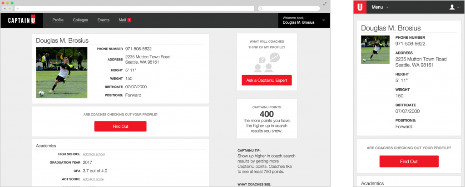Screen dimensions: 465x187
Task: Go to the Colleges navigation item
Action: pyautogui.click(x=80, y=20)
